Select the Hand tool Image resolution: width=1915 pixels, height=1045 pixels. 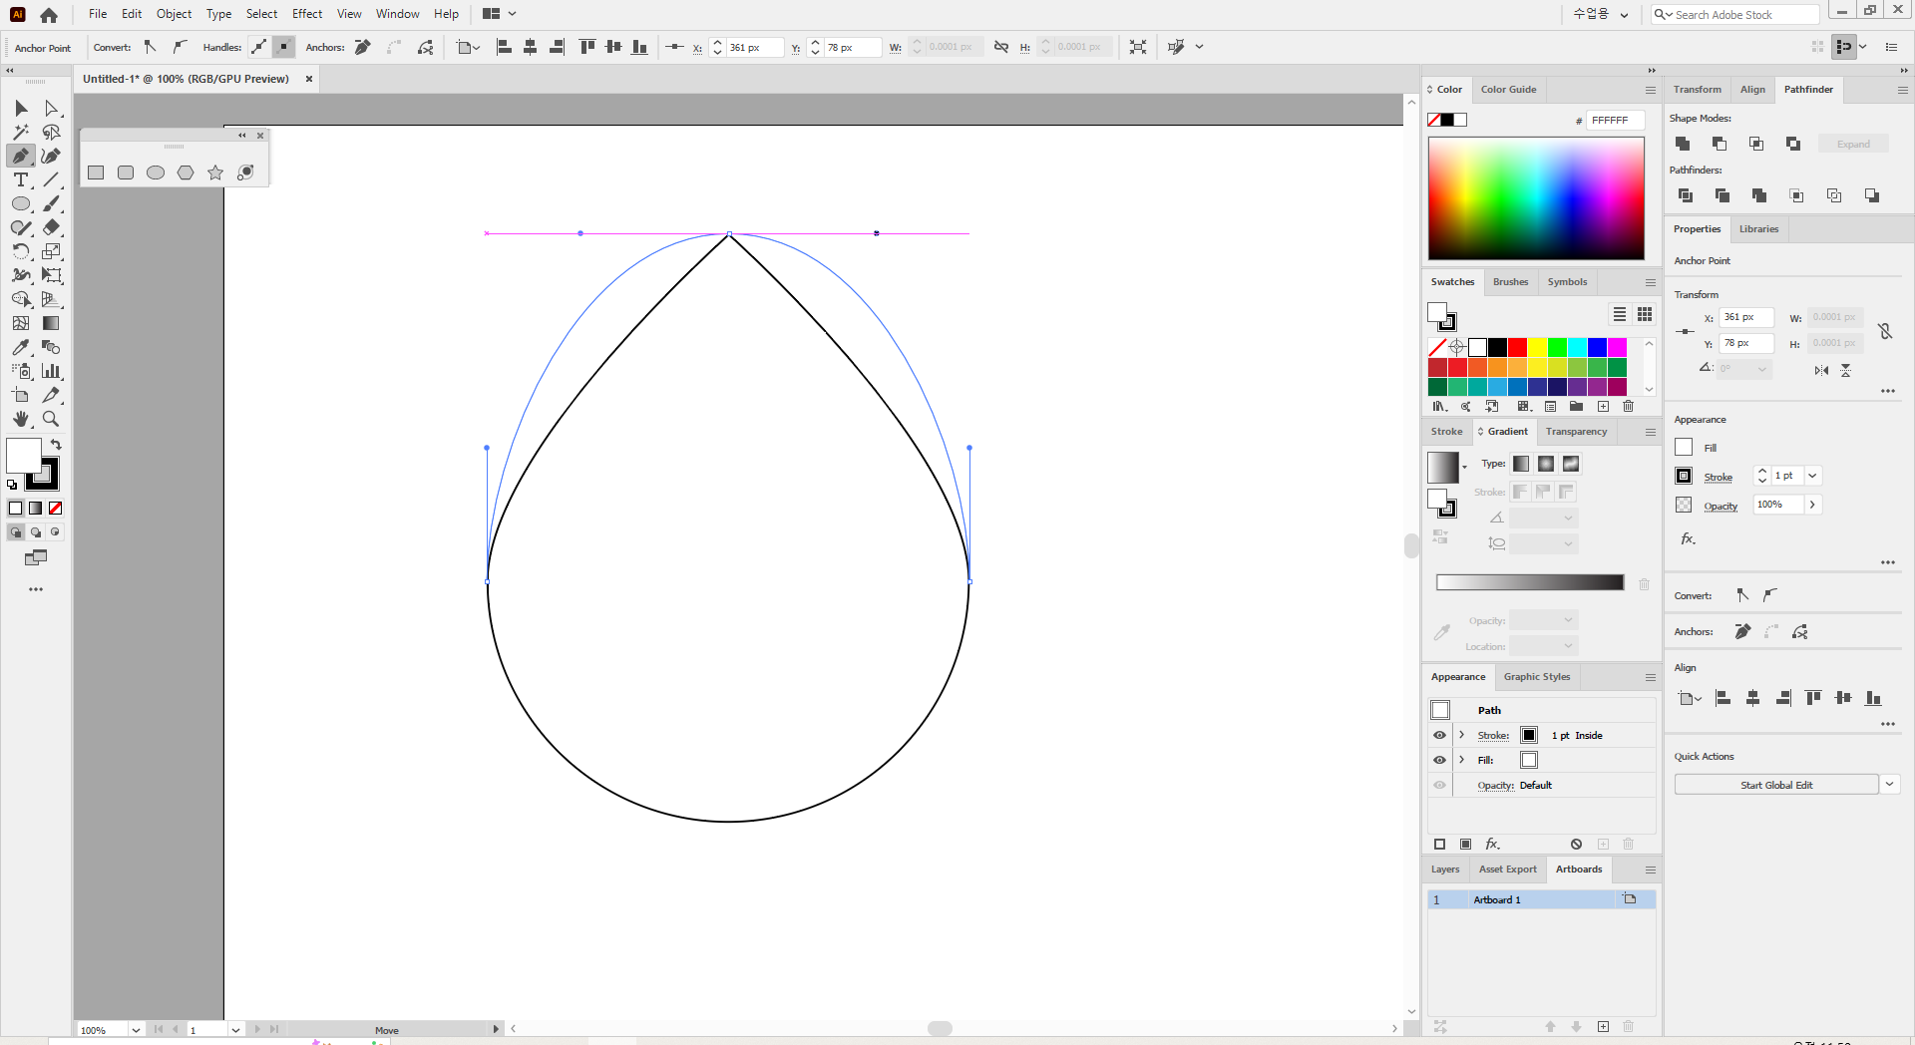tap(21, 419)
